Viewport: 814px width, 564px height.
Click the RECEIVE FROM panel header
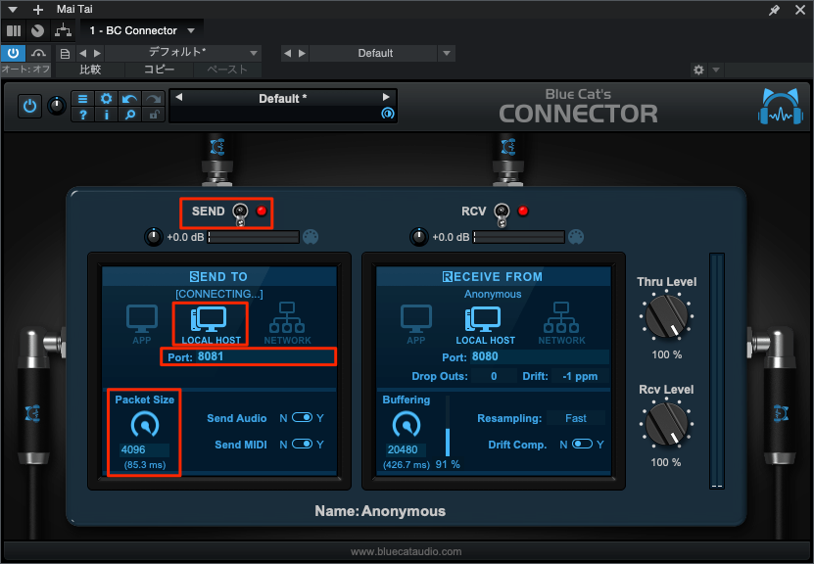coord(493,276)
